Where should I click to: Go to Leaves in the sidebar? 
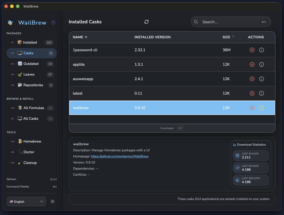pyautogui.click(x=29, y=74)
